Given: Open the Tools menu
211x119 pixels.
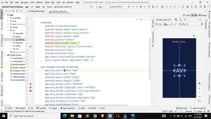Looking at the screenshot, I should [x=58, y=2].
